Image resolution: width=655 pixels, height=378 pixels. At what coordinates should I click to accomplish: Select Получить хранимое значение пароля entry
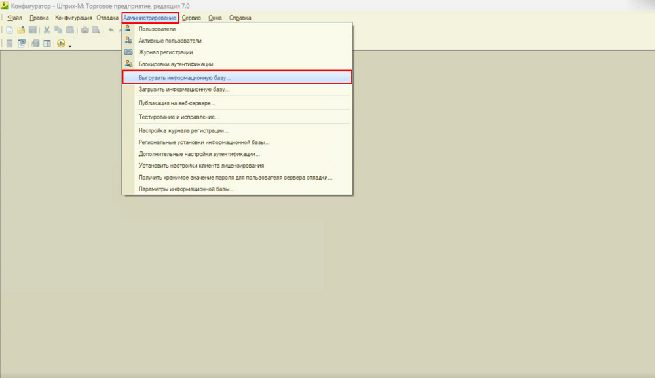pyautogui.click(x=237, y=177)
